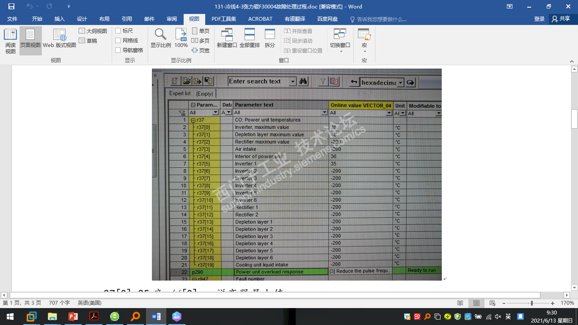Switch to the PDF工具集 tab
Screen dimensions: 578x325
pos(224,19)
